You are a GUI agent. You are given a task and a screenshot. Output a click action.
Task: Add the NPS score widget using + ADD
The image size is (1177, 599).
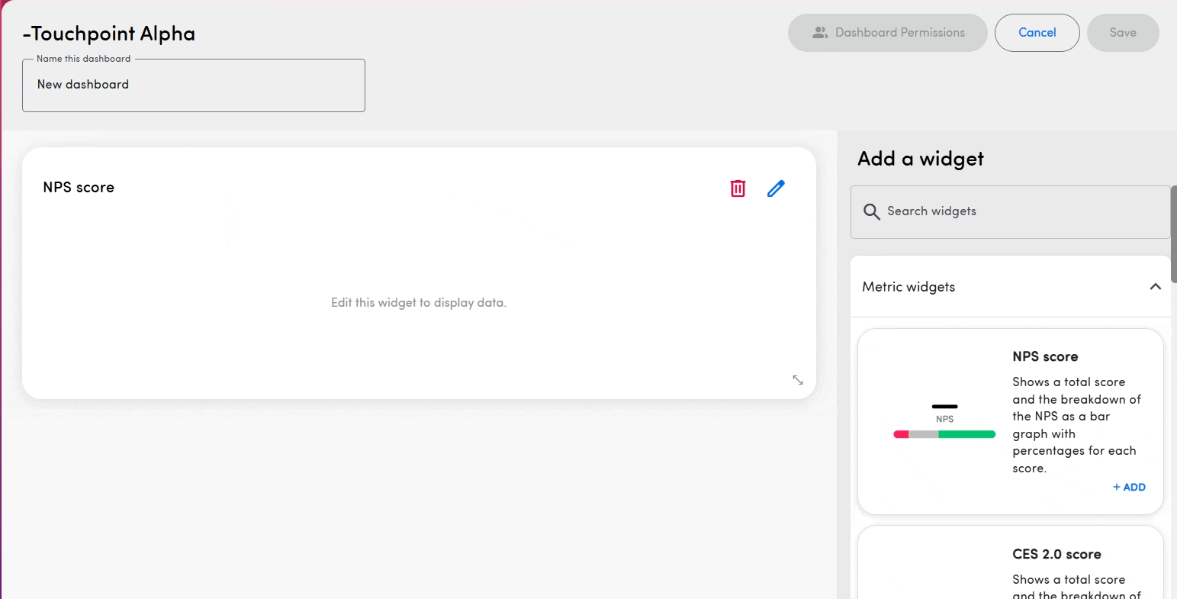[1129, 488]
